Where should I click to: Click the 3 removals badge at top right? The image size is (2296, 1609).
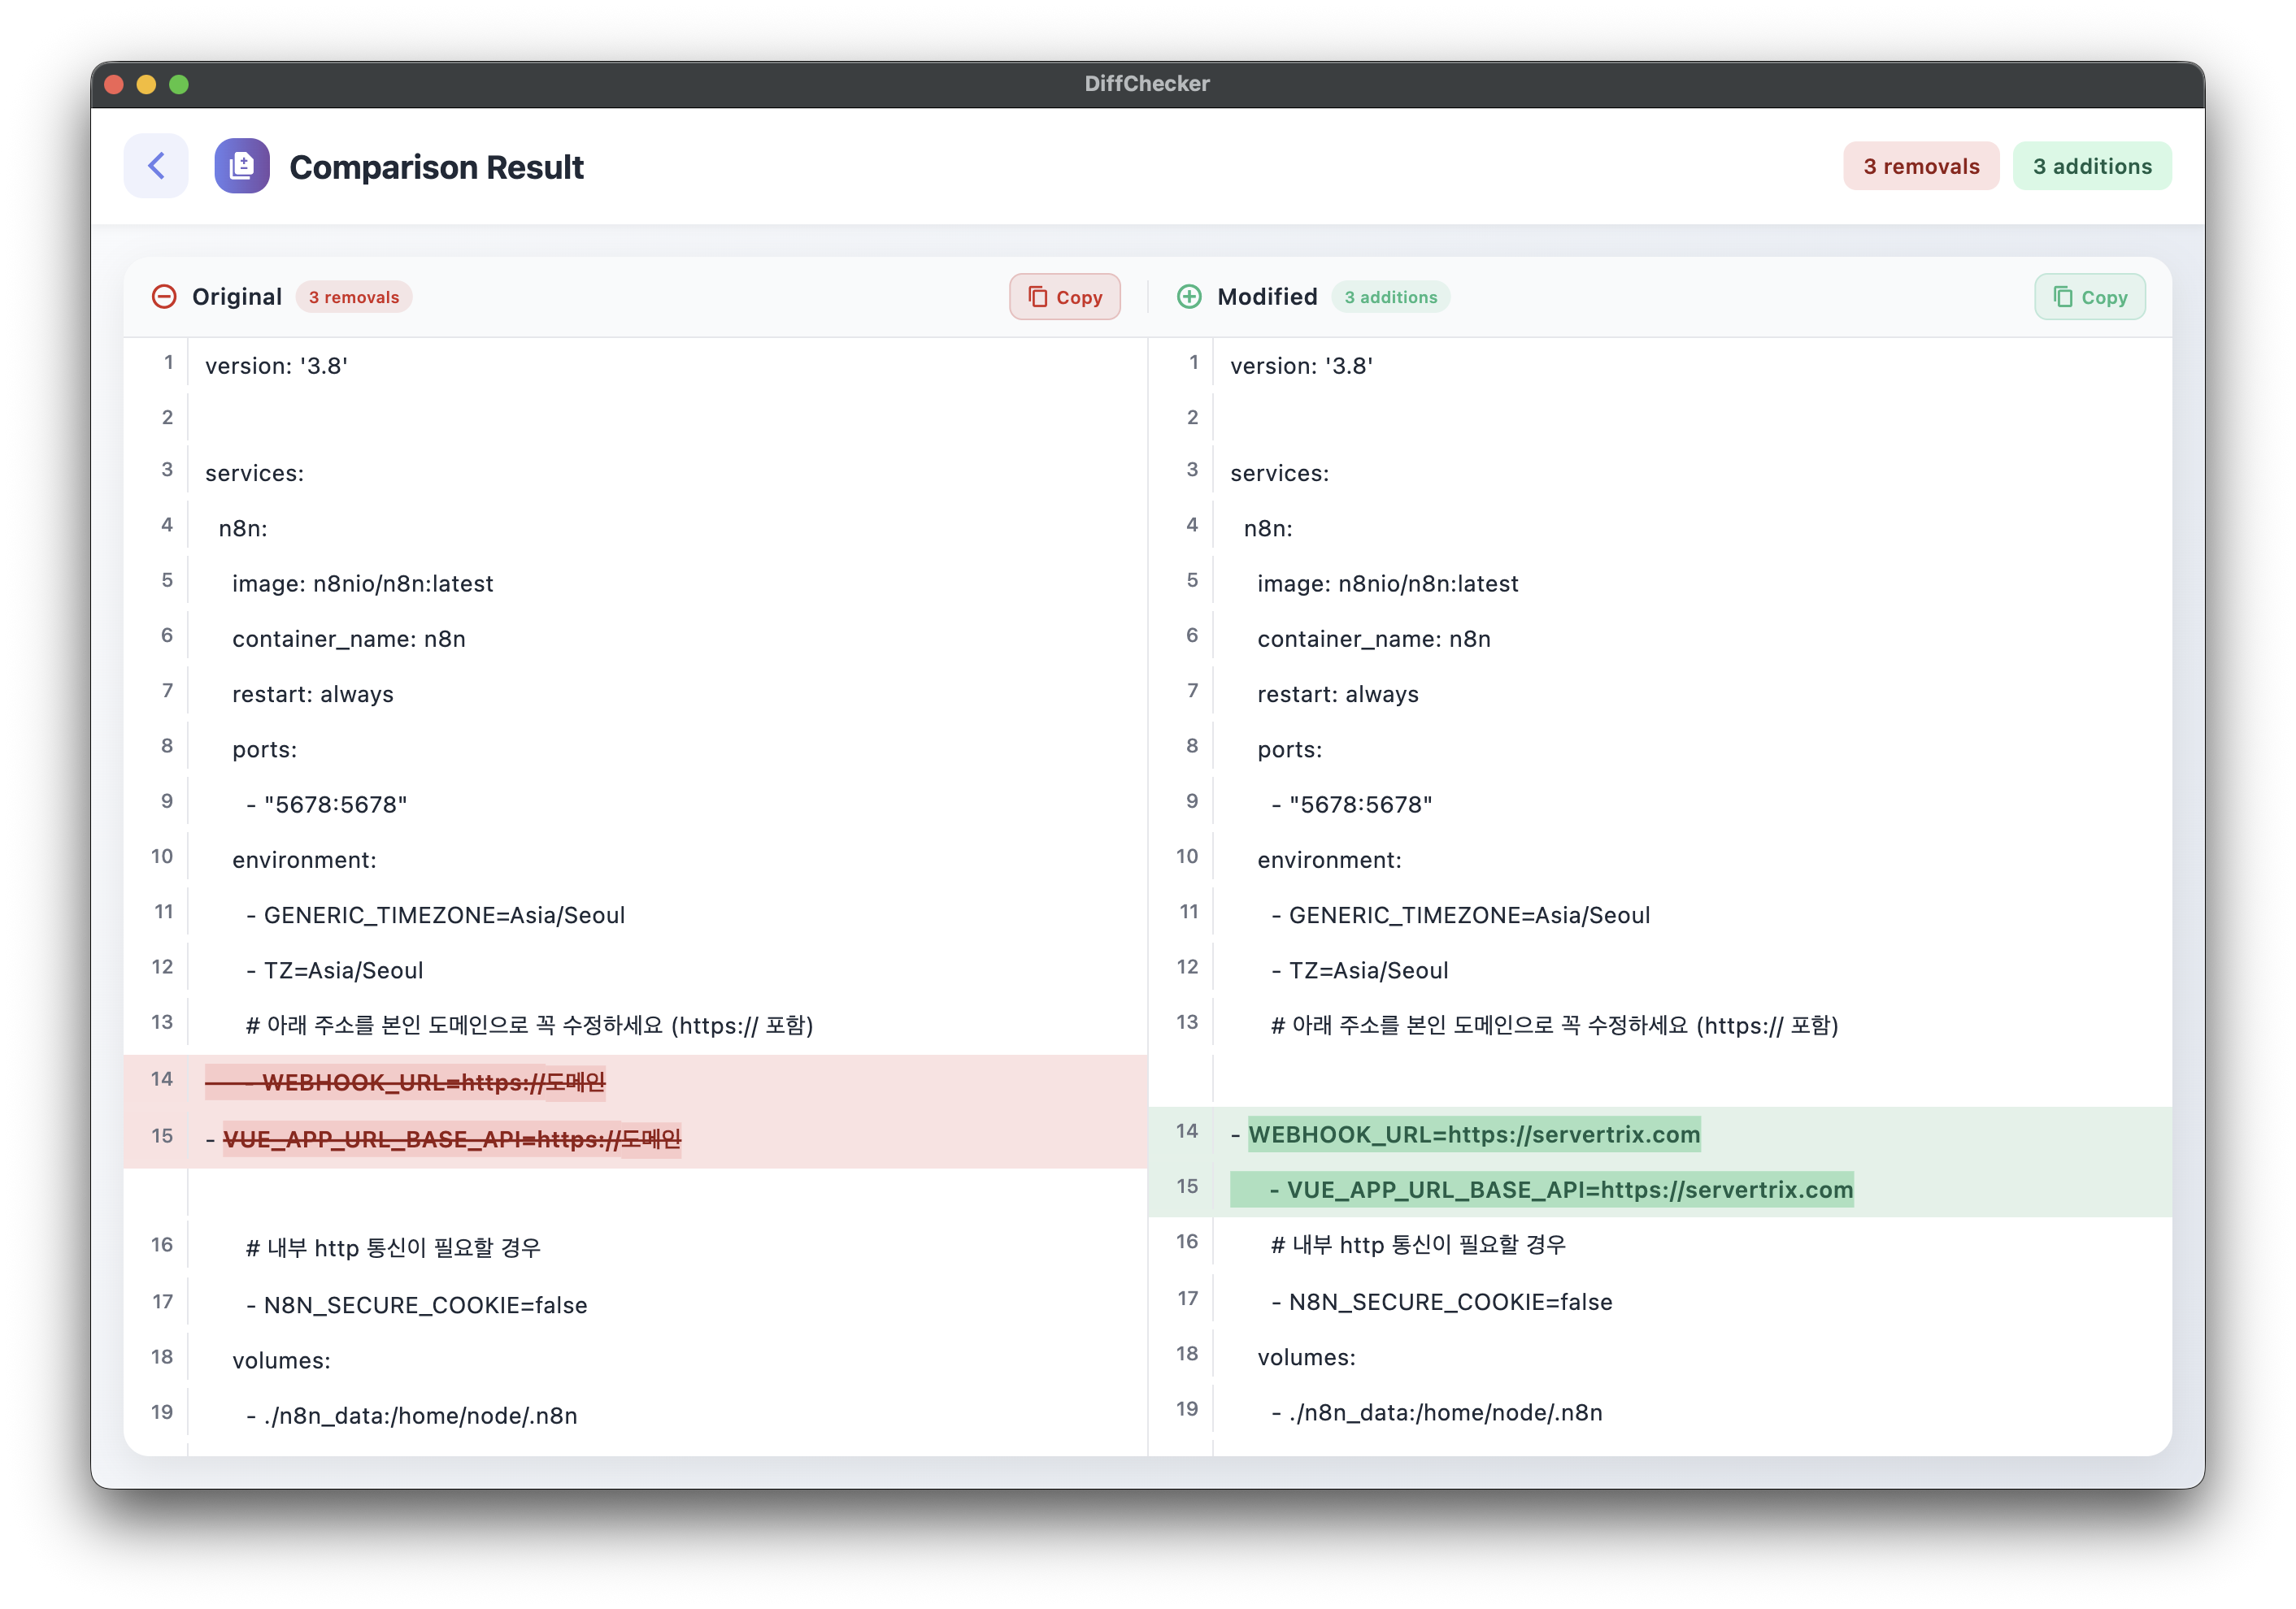pos(1920,166)
